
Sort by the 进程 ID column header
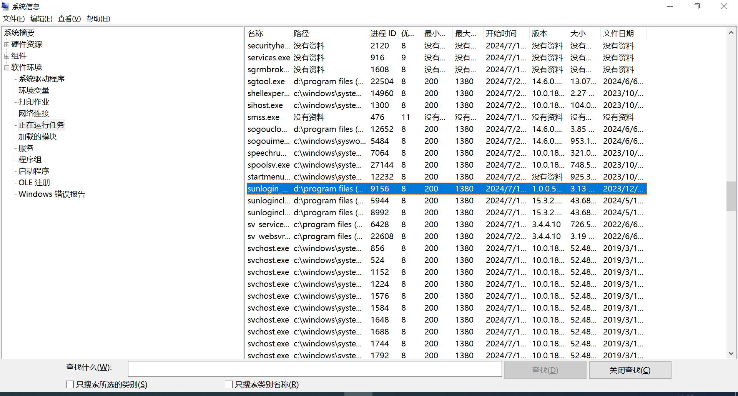[x=383, y=33]
